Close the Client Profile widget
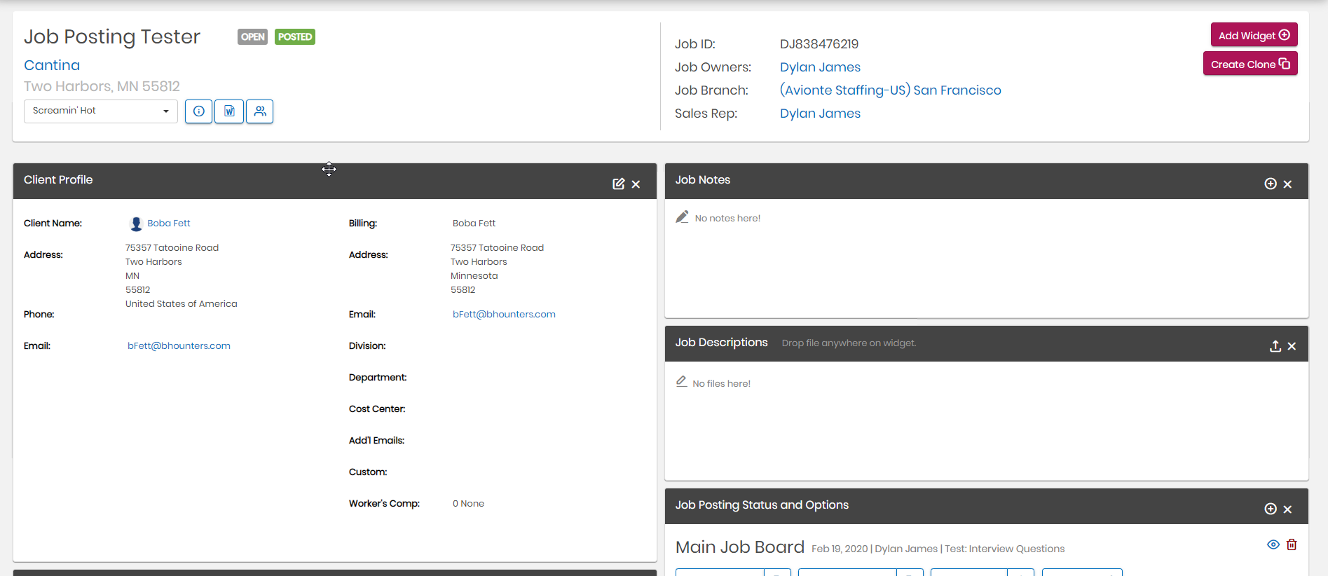The width and height of the screenshot is (1328, 576). pyautogui.click(x=636, y=184)
